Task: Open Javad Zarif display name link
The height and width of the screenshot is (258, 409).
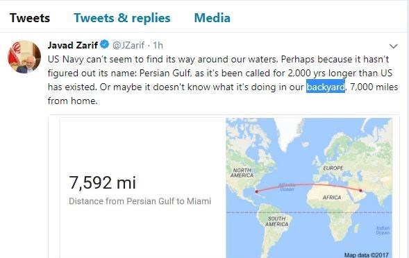Action: coord(73,45)
